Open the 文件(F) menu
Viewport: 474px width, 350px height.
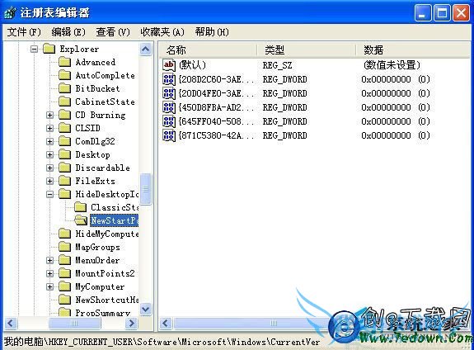pyautogui.click(x=24, y=32)
